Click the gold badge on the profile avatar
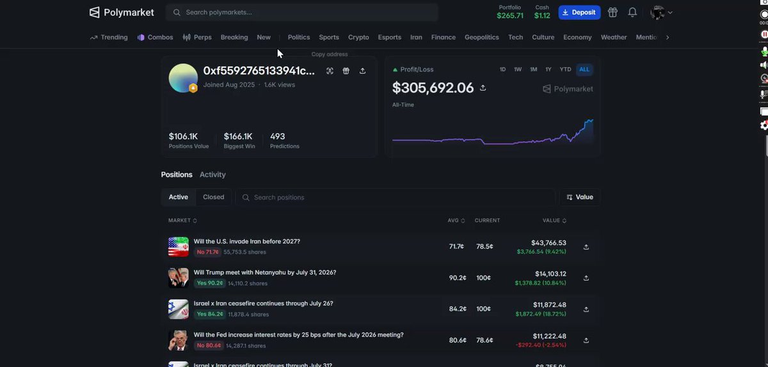Viewport: 768px width, 367px height. (193, 88)
